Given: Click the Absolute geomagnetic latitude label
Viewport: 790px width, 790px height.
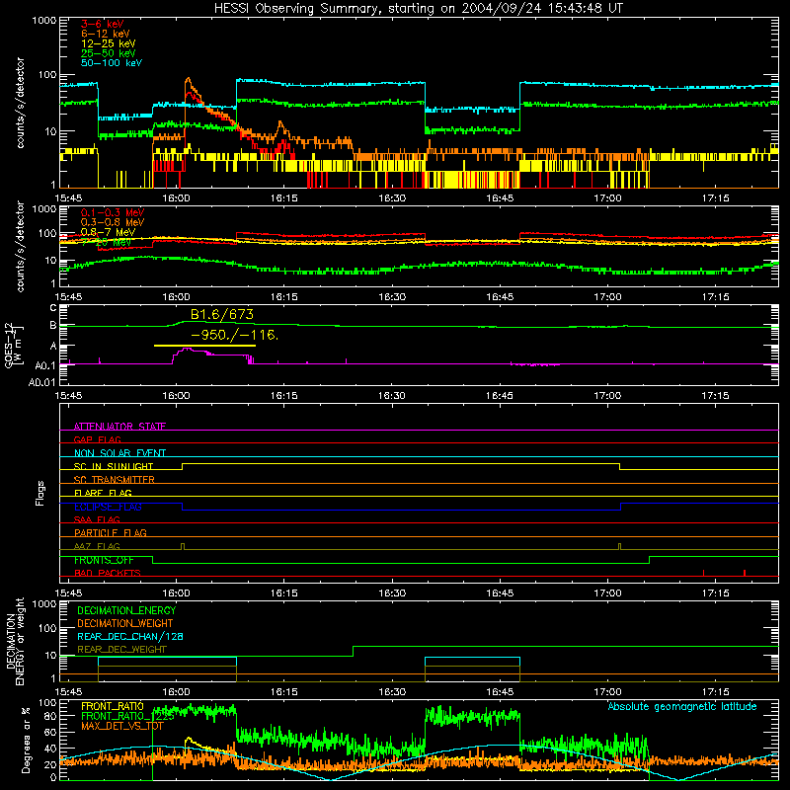Looking at the screenshot, I should tap(682, 707).
